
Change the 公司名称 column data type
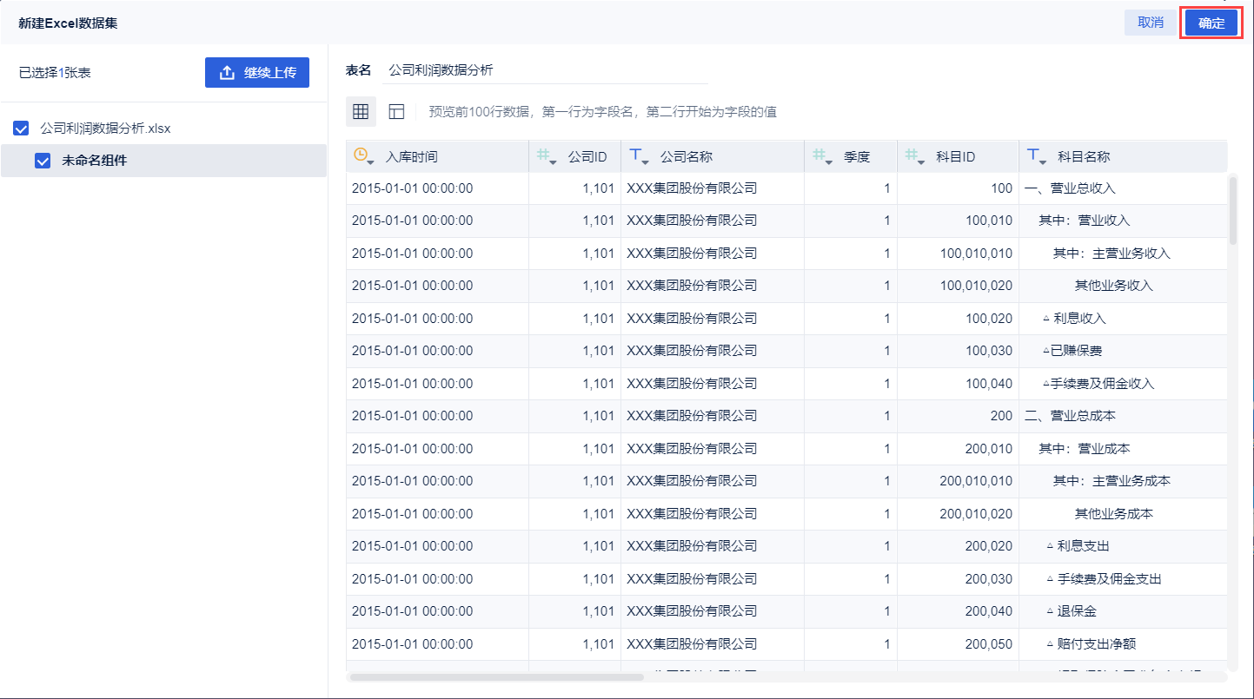pos(639,156)
